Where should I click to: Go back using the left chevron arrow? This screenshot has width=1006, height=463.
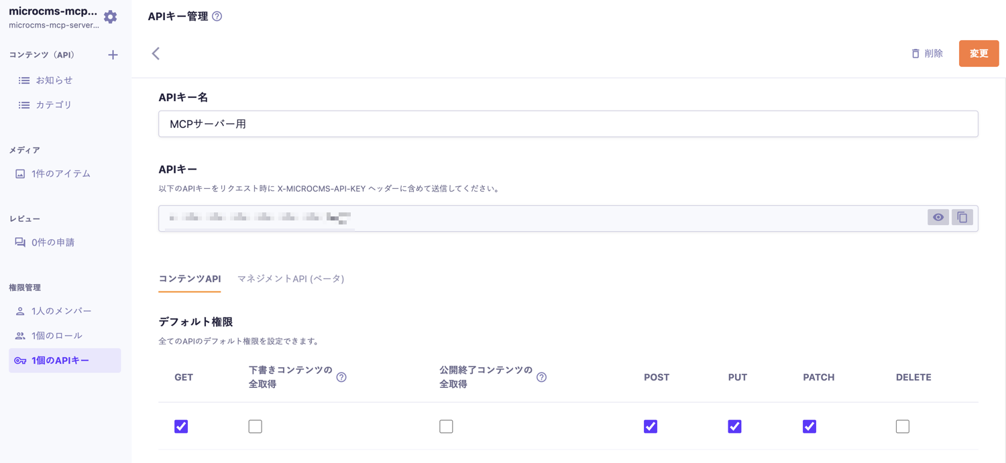[156, 54]
